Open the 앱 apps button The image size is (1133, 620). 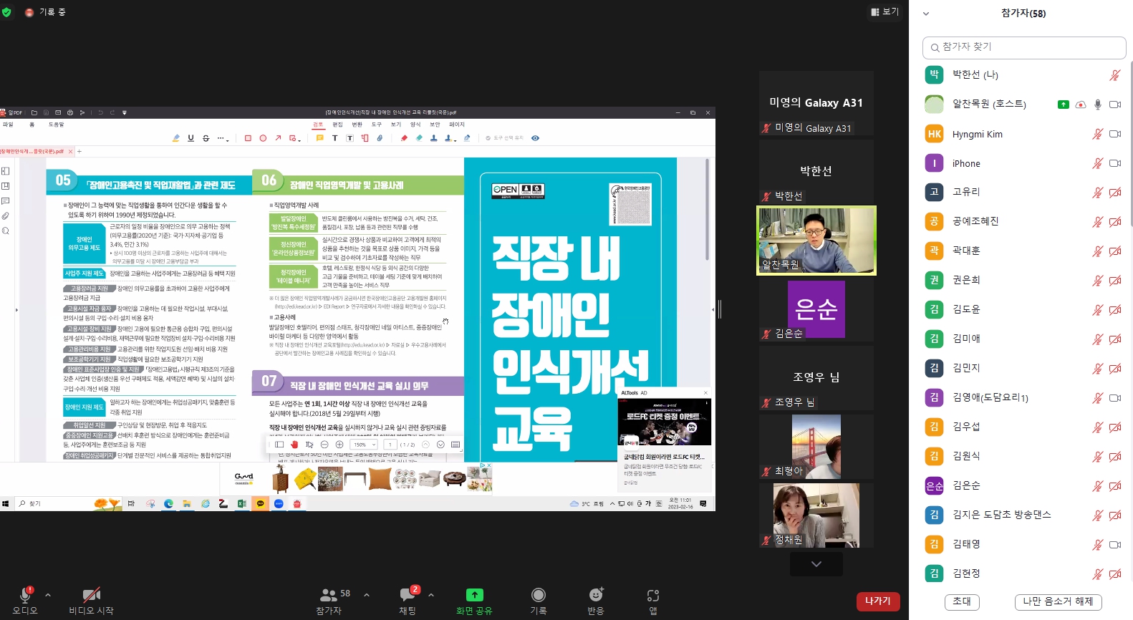(653, 600)
